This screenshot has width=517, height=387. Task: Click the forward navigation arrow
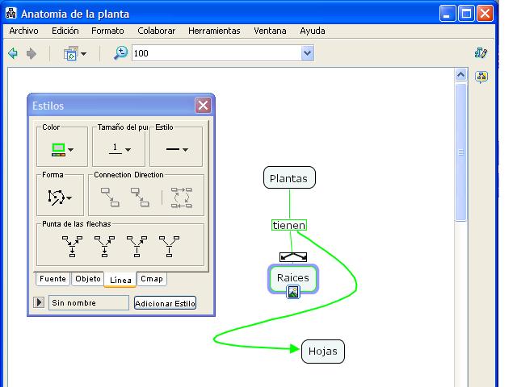click(x=32, y=53)
